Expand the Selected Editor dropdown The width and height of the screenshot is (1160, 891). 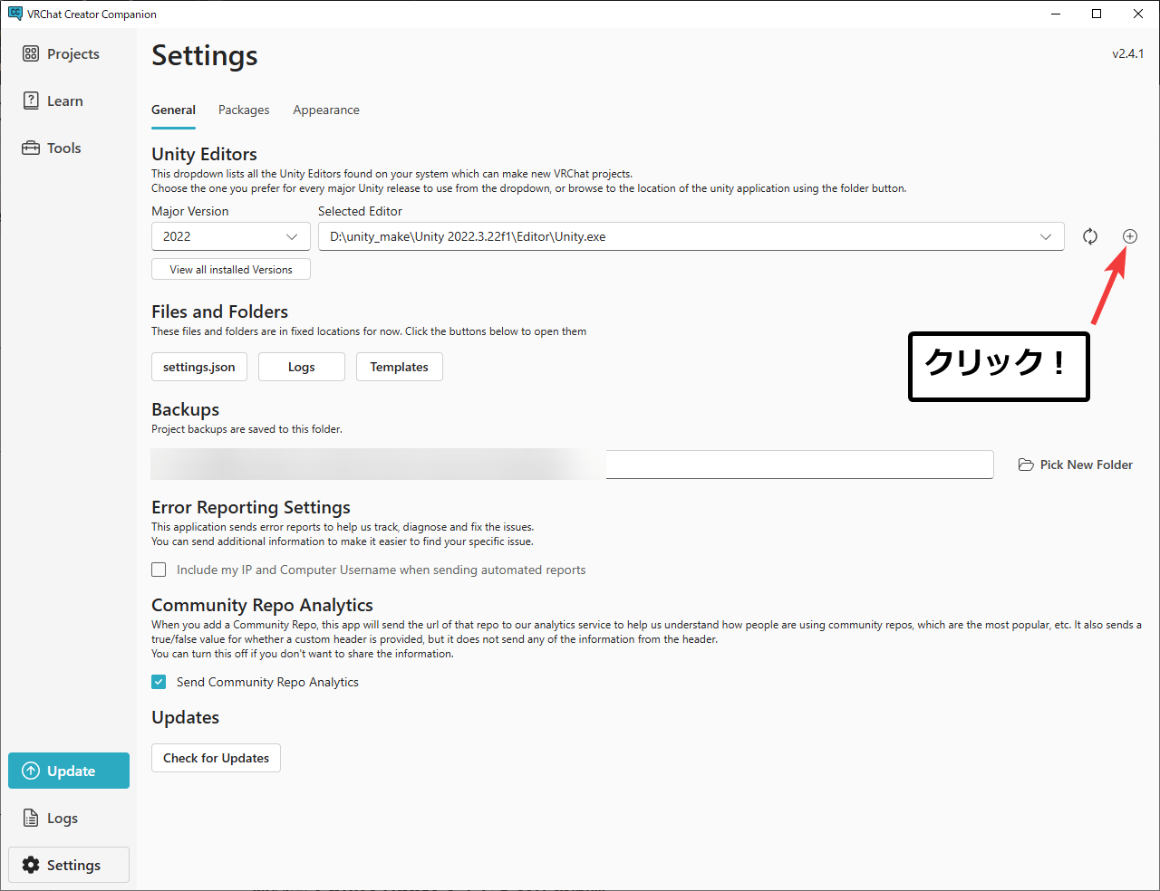point(691,236)
